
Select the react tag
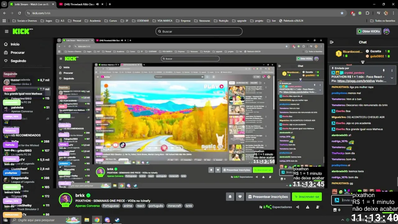pyautogui.click(x=141, y=206)
